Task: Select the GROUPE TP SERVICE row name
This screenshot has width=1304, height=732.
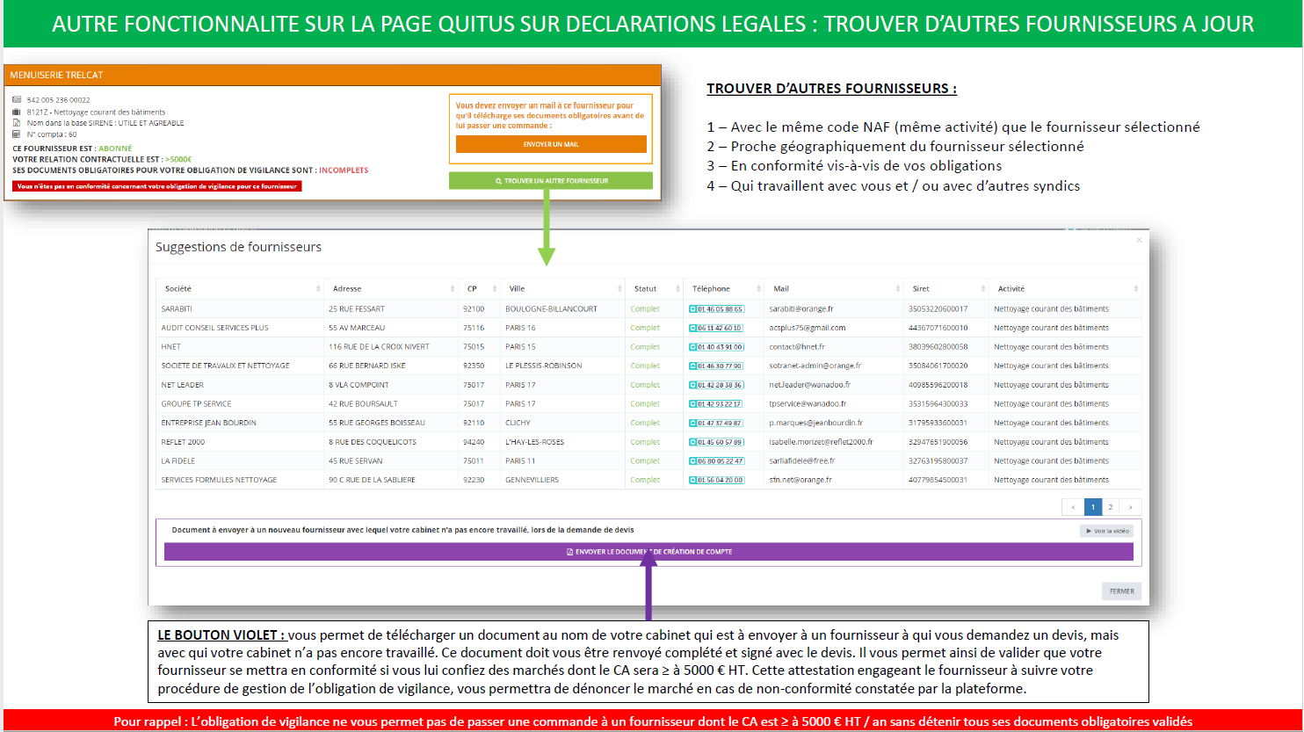Action: pyautogui.click(x=196, y=404)
